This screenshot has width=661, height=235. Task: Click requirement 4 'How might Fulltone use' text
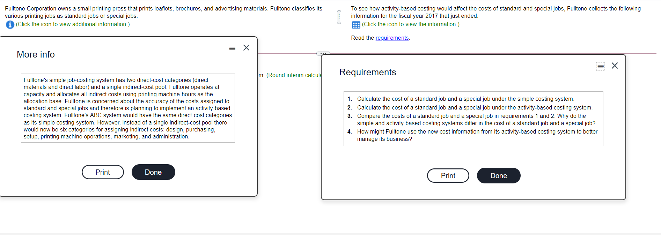point(477,135)
